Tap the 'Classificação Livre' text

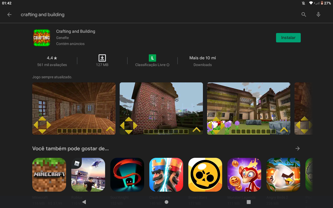[150, 65]
